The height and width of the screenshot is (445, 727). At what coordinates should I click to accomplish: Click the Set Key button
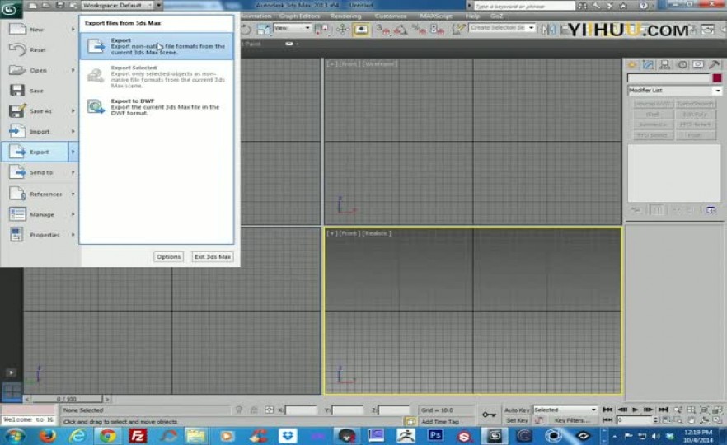(517, 420)
